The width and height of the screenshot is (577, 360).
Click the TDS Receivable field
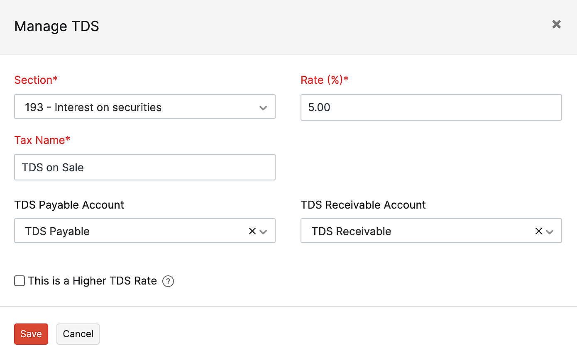click(415, 231)
